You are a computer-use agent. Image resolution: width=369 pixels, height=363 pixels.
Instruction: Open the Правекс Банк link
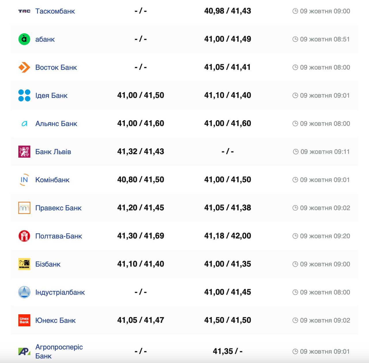[x=58, y=208]
